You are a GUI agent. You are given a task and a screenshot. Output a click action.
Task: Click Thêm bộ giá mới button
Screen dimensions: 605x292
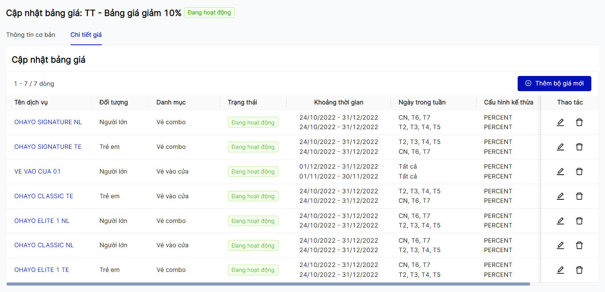[554, 84]
